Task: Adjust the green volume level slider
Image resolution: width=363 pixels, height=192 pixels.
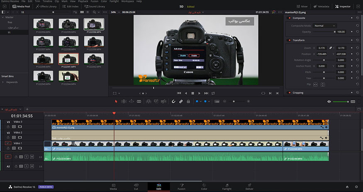Action: [x=341, y=102]
